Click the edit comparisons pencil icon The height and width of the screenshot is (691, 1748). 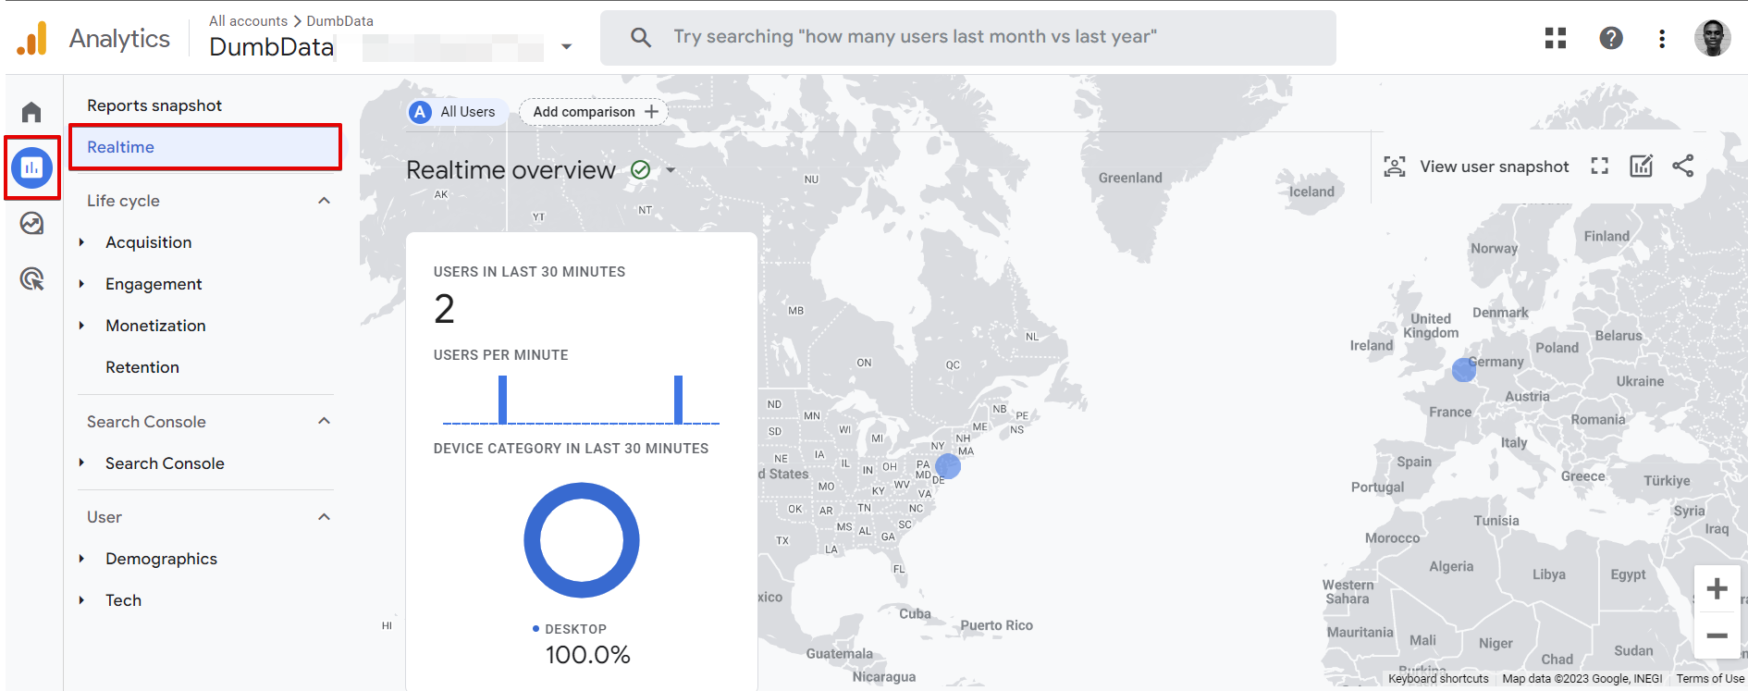click(x=1641, y=166)
